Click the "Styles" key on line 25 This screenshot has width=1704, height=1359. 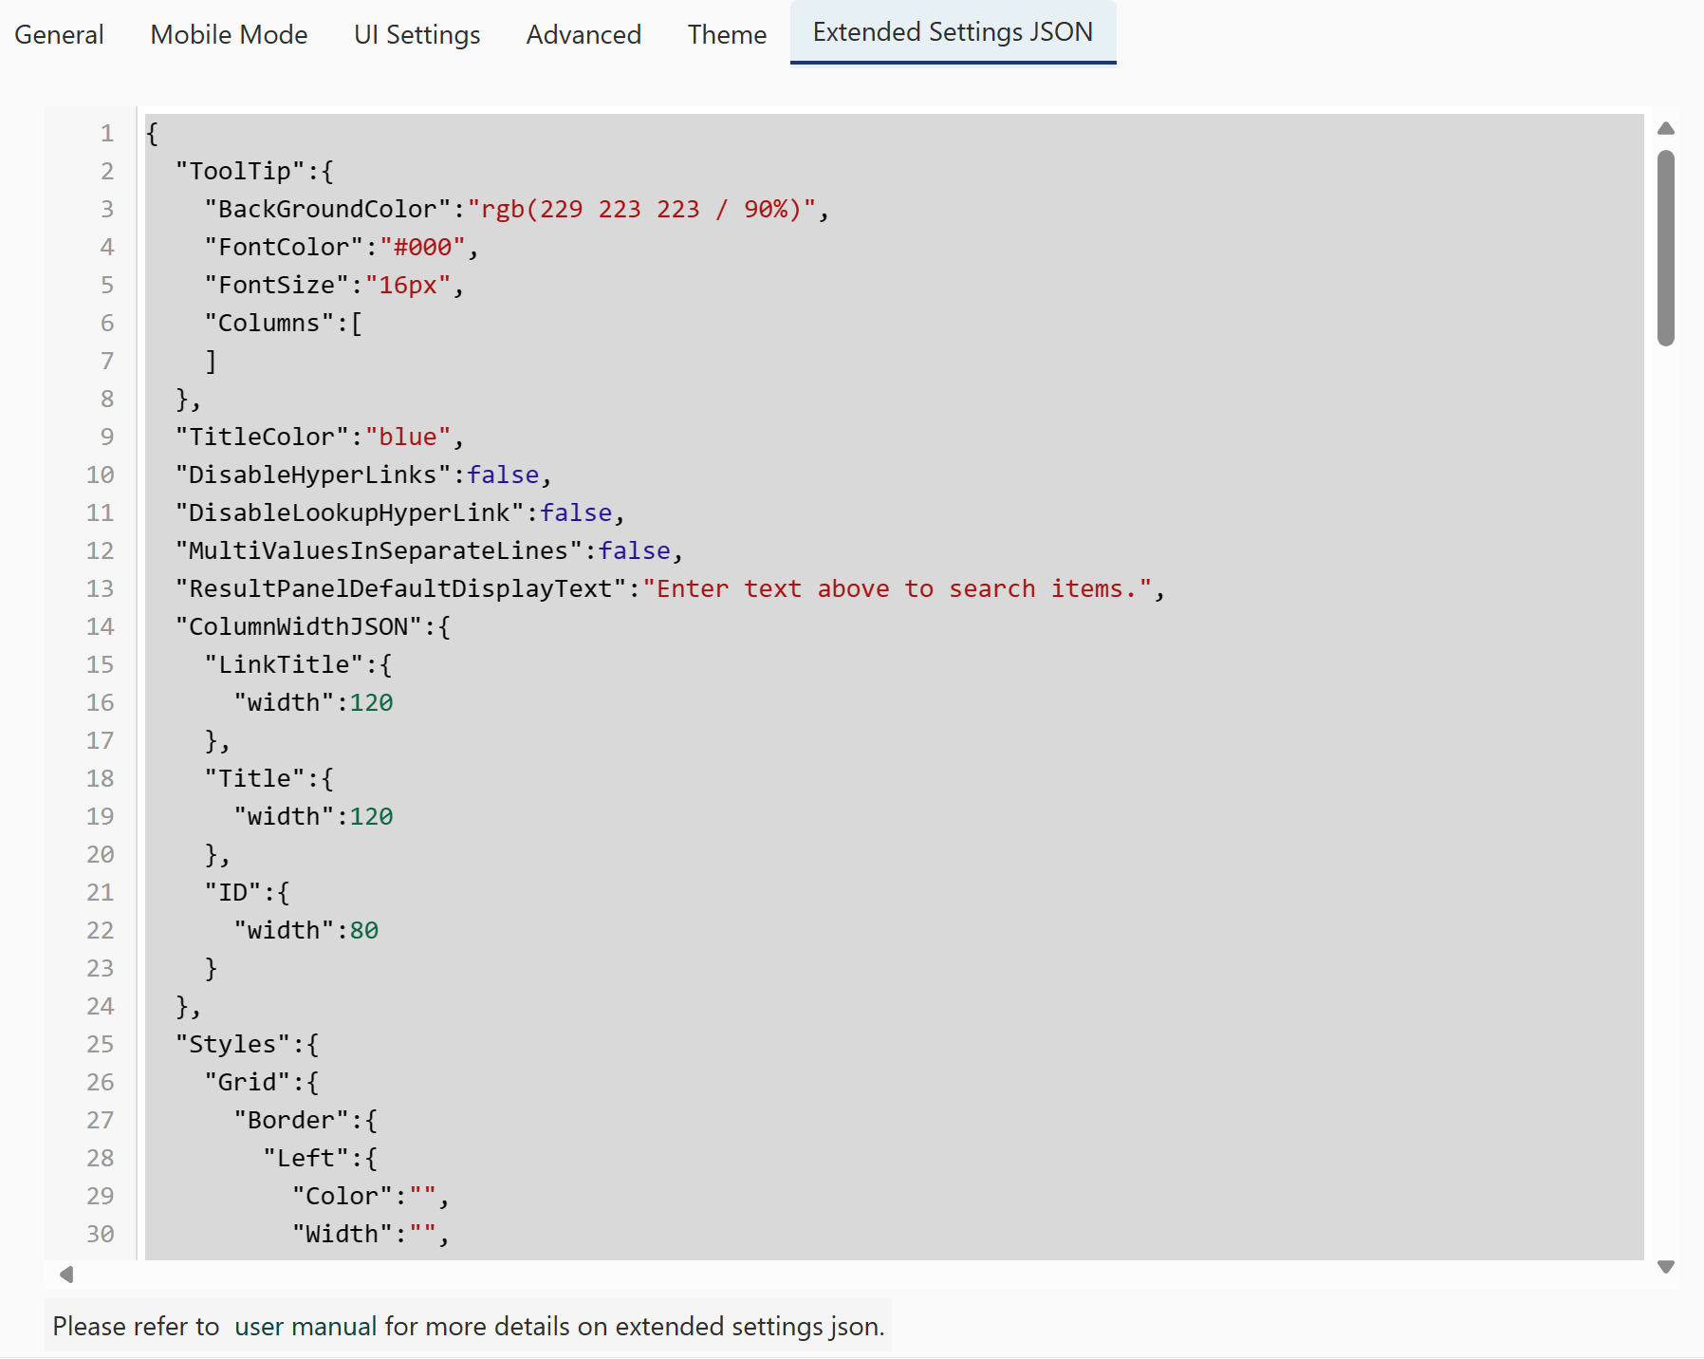click(233, 1044)
